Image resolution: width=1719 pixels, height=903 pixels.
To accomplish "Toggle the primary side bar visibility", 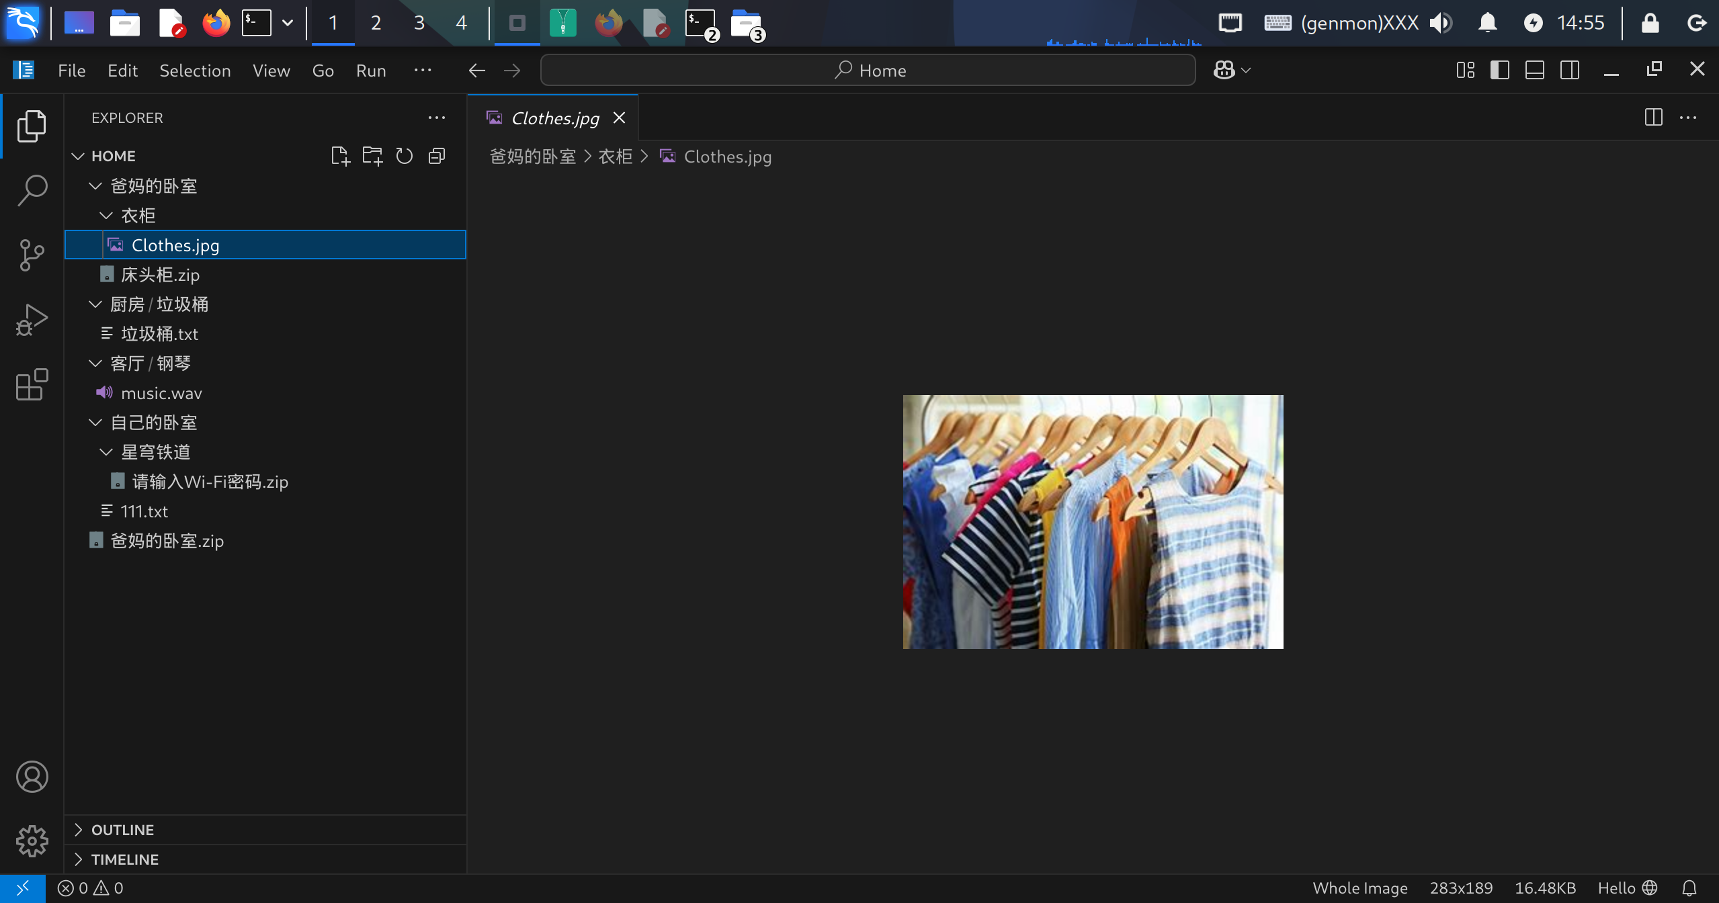I will [1499, 70].
